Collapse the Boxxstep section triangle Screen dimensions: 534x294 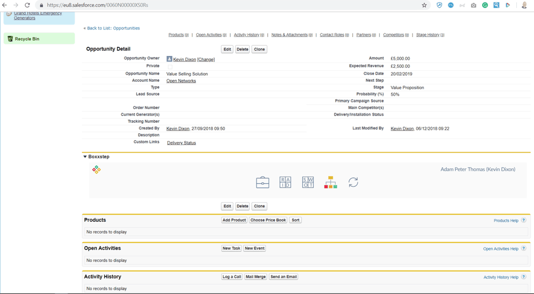coord(85,157)
